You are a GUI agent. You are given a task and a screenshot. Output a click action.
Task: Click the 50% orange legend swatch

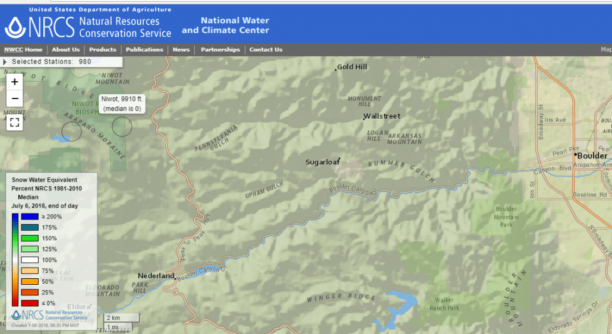point(30,281)
